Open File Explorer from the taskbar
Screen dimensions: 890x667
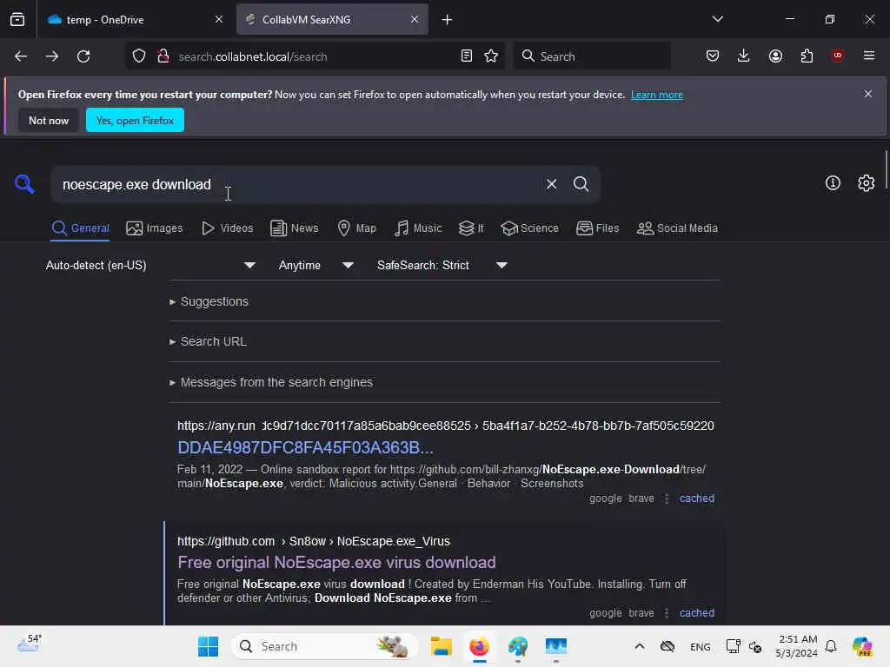[x=441, y=646]
